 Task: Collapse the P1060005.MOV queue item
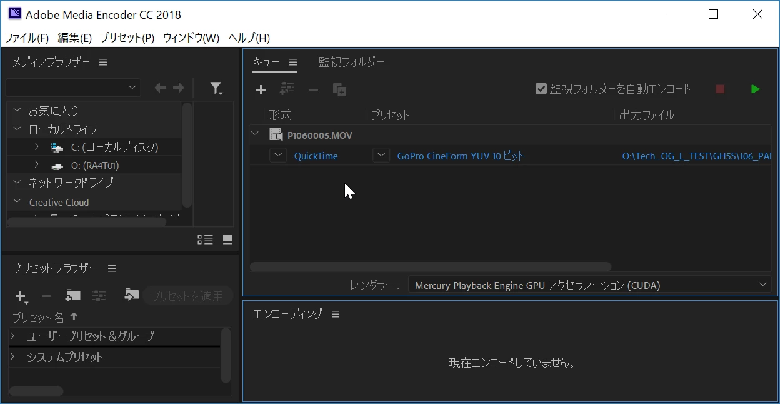pyautogui.click(x=254, y=133)
